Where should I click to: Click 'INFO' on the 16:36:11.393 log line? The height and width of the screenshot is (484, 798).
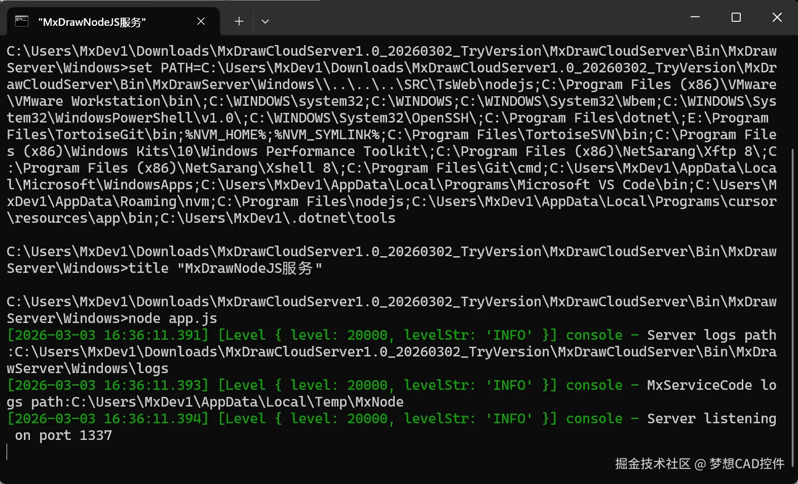pos(509,385)
